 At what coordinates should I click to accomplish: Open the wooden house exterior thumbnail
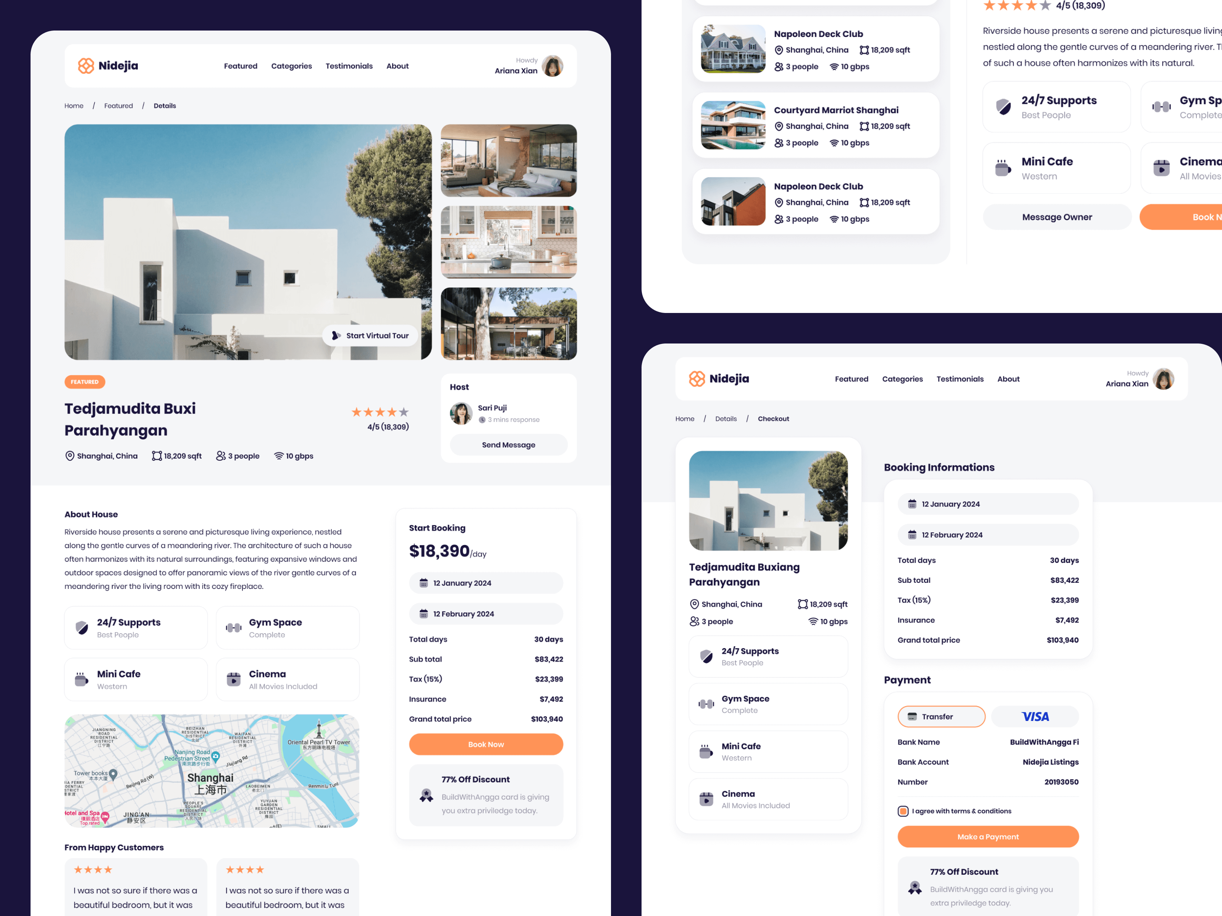509,324
